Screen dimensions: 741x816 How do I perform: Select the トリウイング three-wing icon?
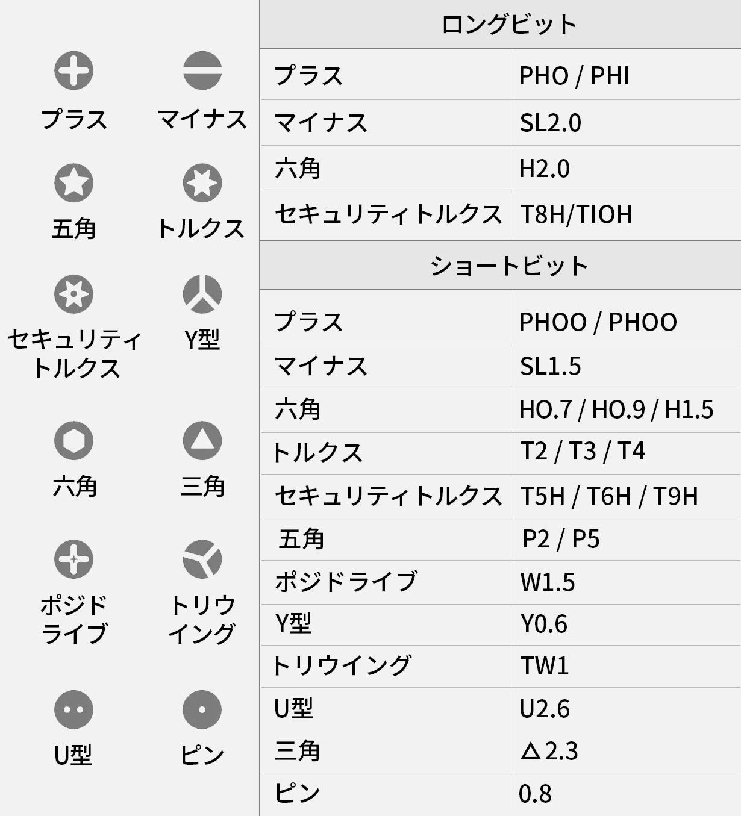coord(202,559)
